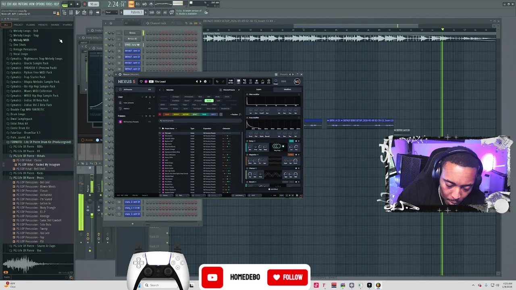Open the Nexus ROU routing view
Screen dimensions: 516x290
[245, 81]
